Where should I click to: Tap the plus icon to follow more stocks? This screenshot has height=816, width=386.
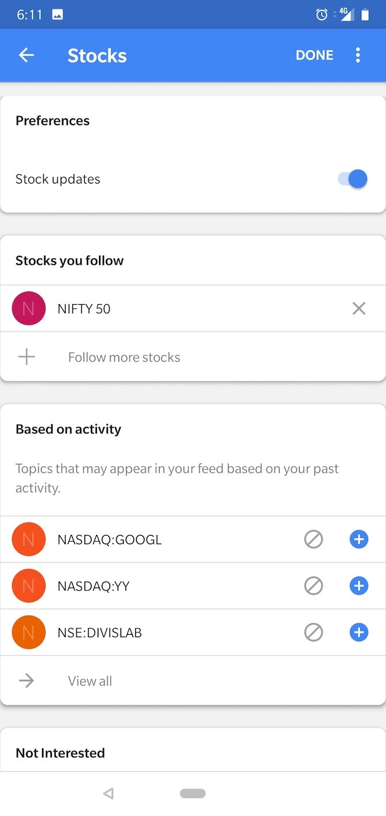[27, 357]
